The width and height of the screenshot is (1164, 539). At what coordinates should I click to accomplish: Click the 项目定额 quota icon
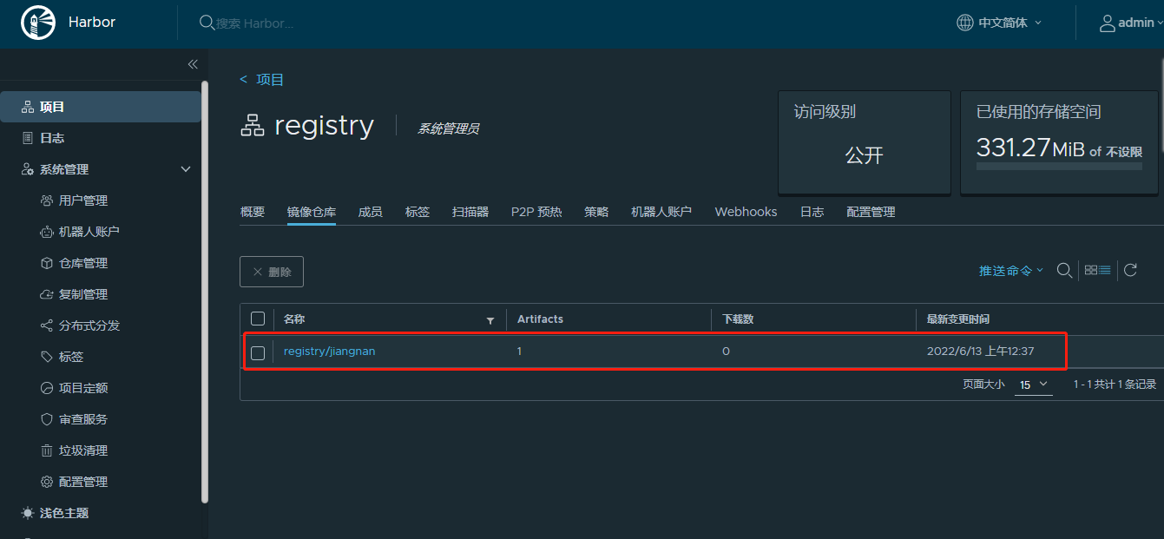coord(47,388)
